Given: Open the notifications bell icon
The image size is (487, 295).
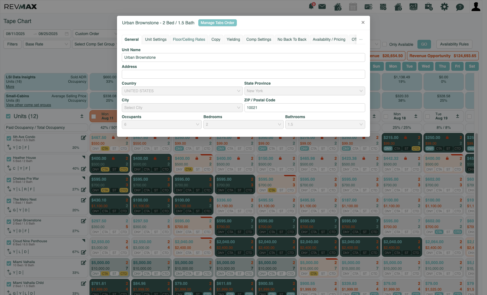Looking at the screenshot, I should [311, 6].
